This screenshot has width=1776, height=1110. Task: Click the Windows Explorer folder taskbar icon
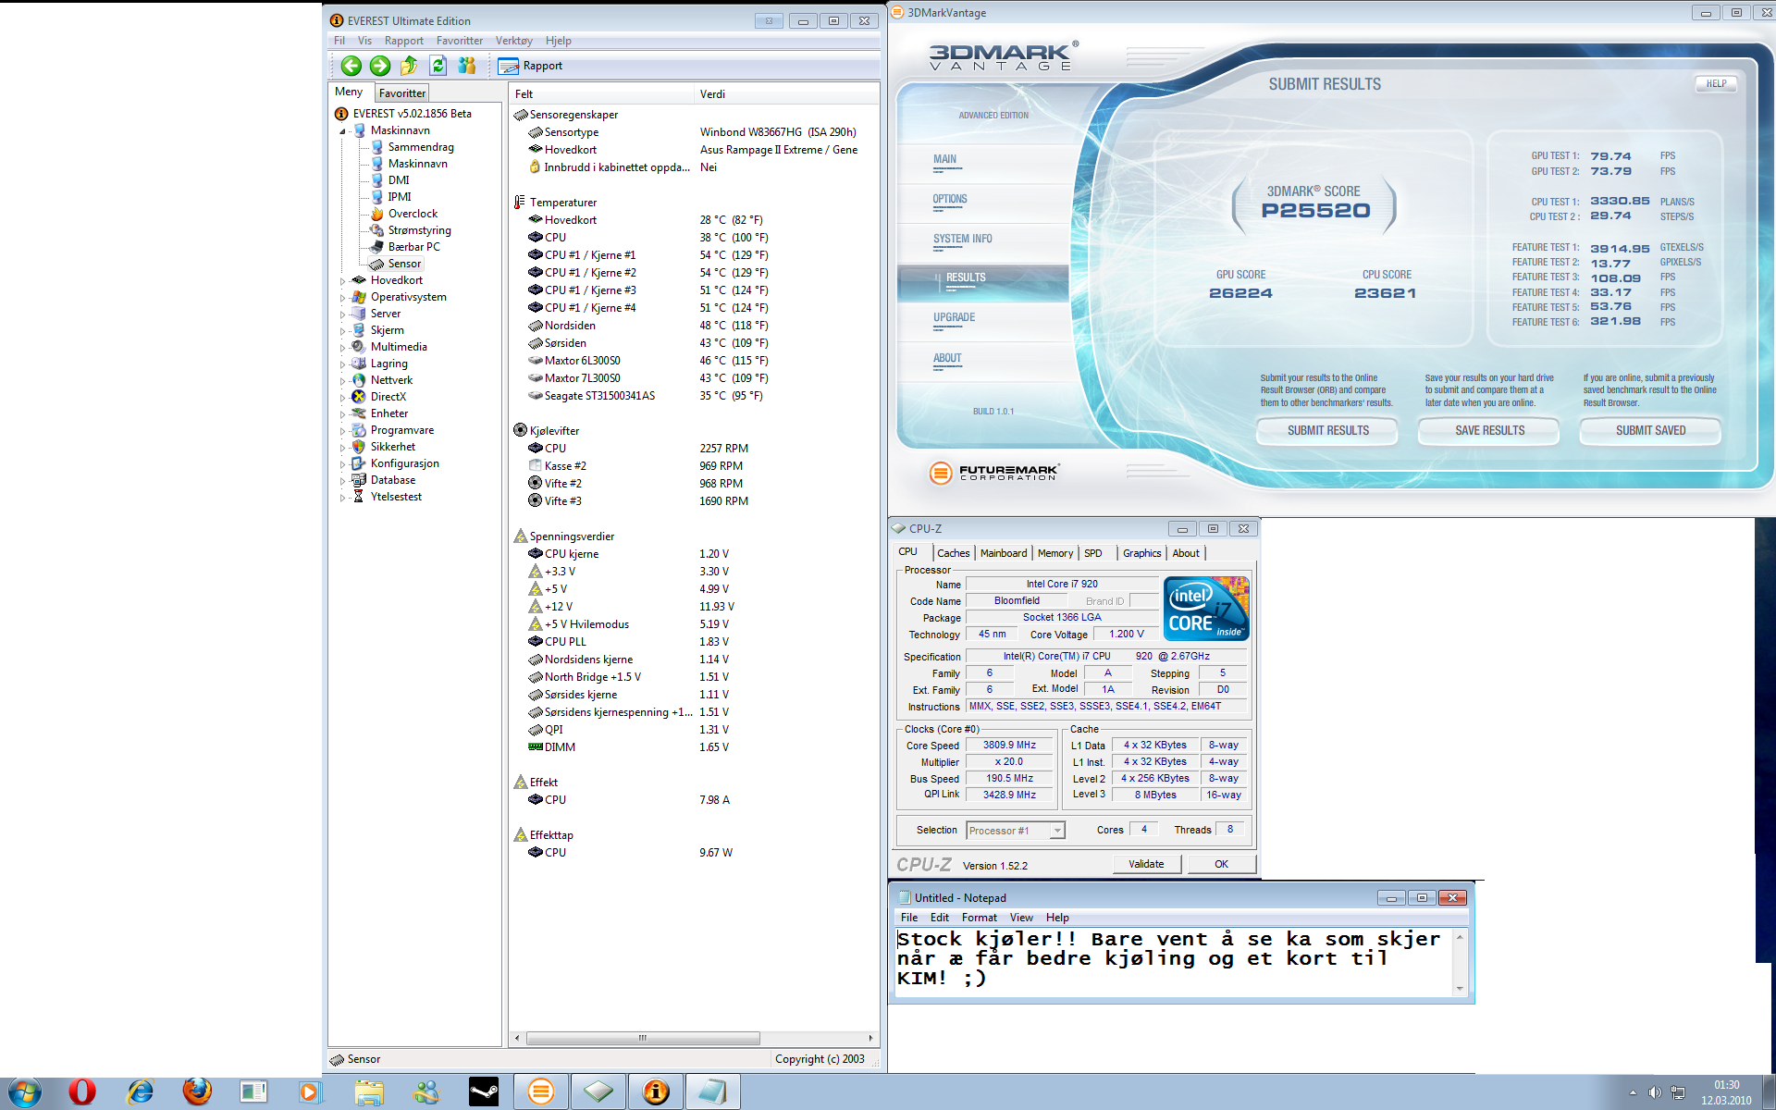(x=369, y=1092)
